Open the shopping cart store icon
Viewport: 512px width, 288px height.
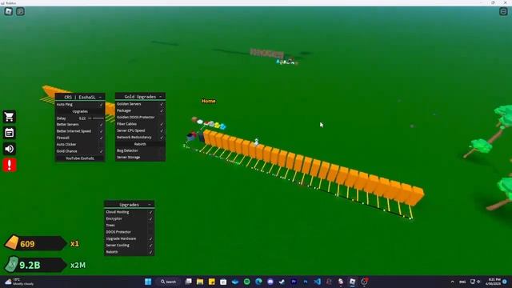pos(10,117)
